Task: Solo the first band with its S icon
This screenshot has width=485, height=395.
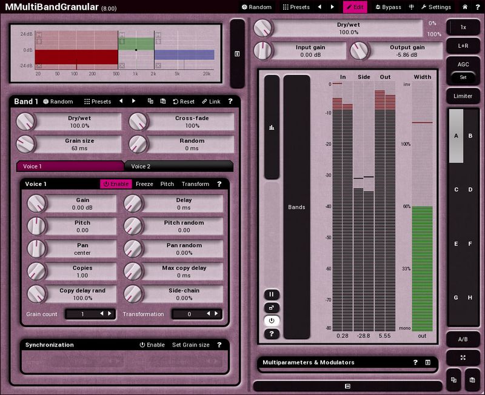Action: (39, 41)
